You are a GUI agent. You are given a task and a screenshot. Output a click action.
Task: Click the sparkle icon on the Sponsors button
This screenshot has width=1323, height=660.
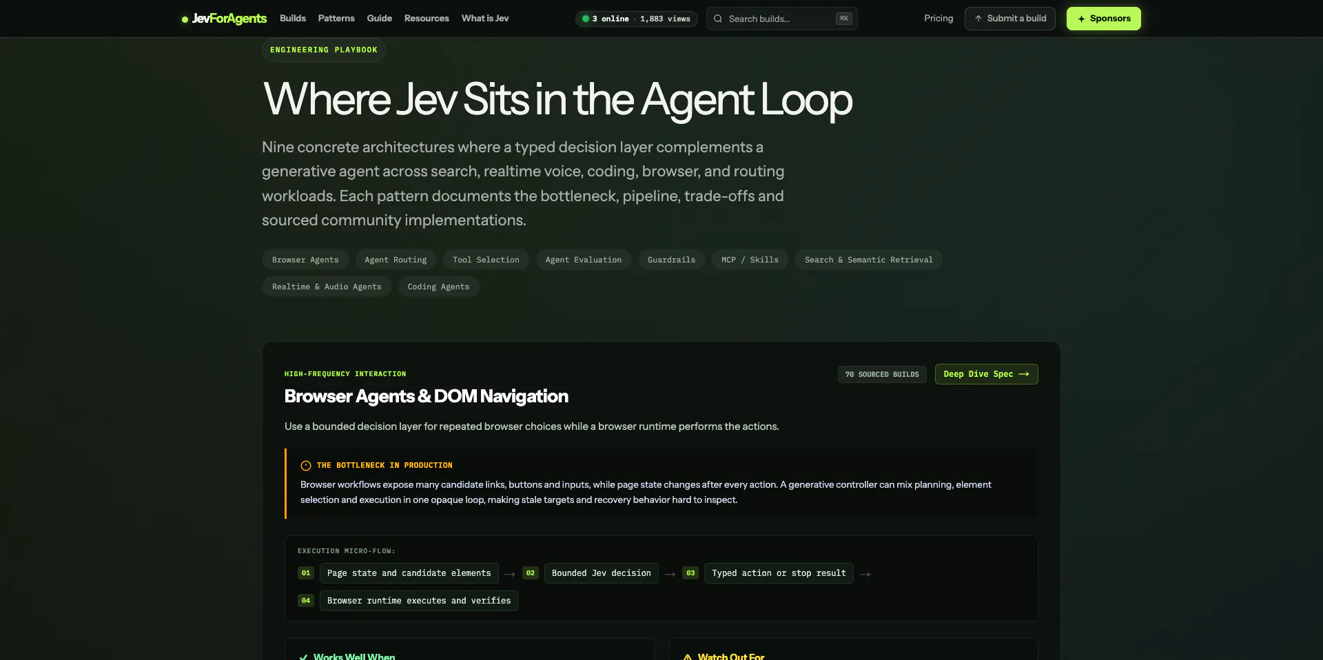(1082, 19)
